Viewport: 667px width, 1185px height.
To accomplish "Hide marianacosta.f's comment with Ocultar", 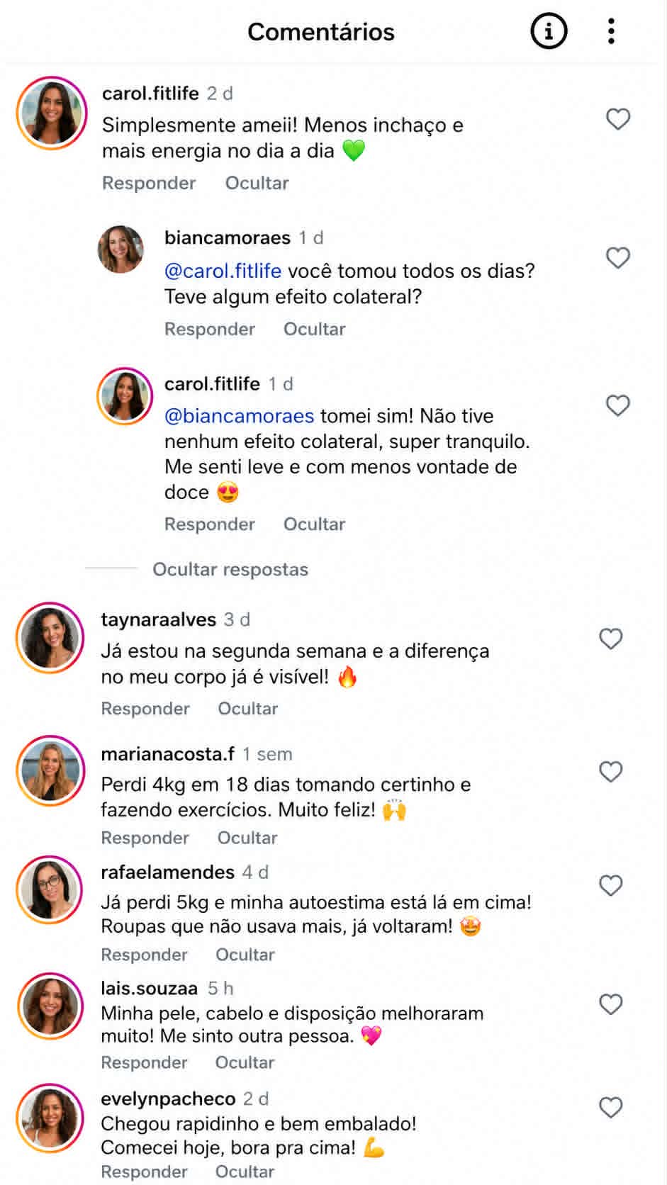I will pyautogui.click(x=247, y=838).
